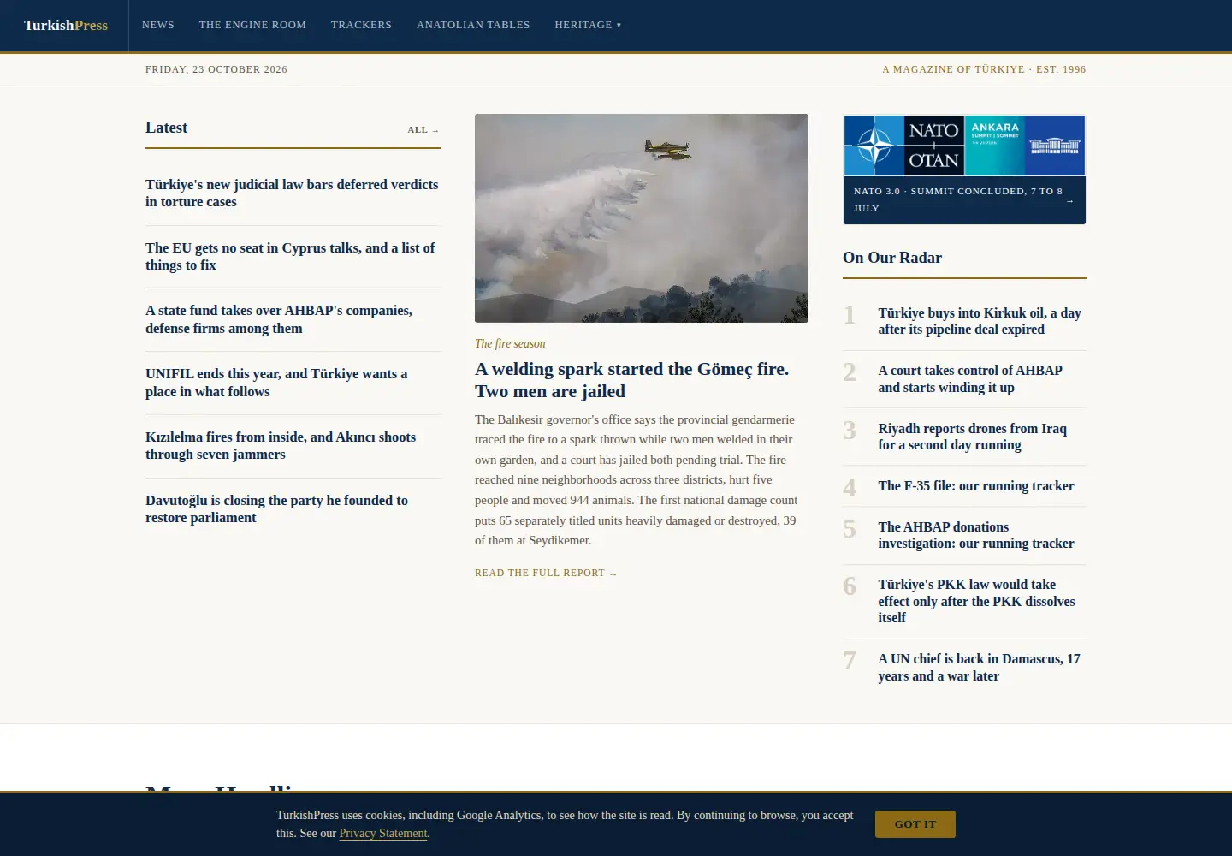Open the Trackers section
This screenshot has width=1232, height=856.
click(361, 25)
